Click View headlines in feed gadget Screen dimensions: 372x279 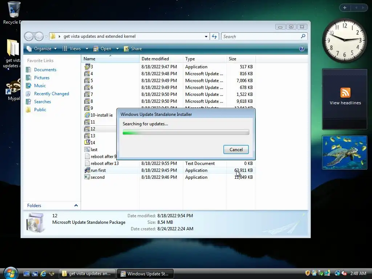tap(345, 103)
